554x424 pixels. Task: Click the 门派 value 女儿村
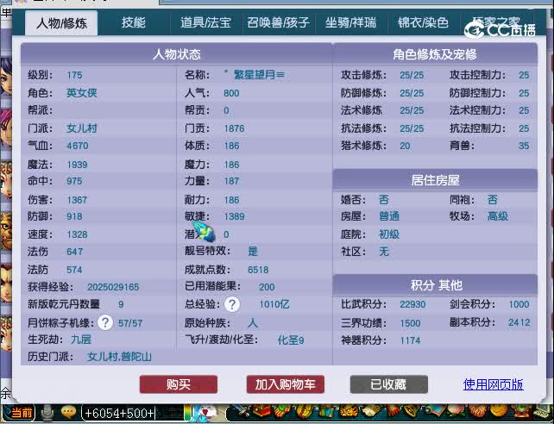82,128
